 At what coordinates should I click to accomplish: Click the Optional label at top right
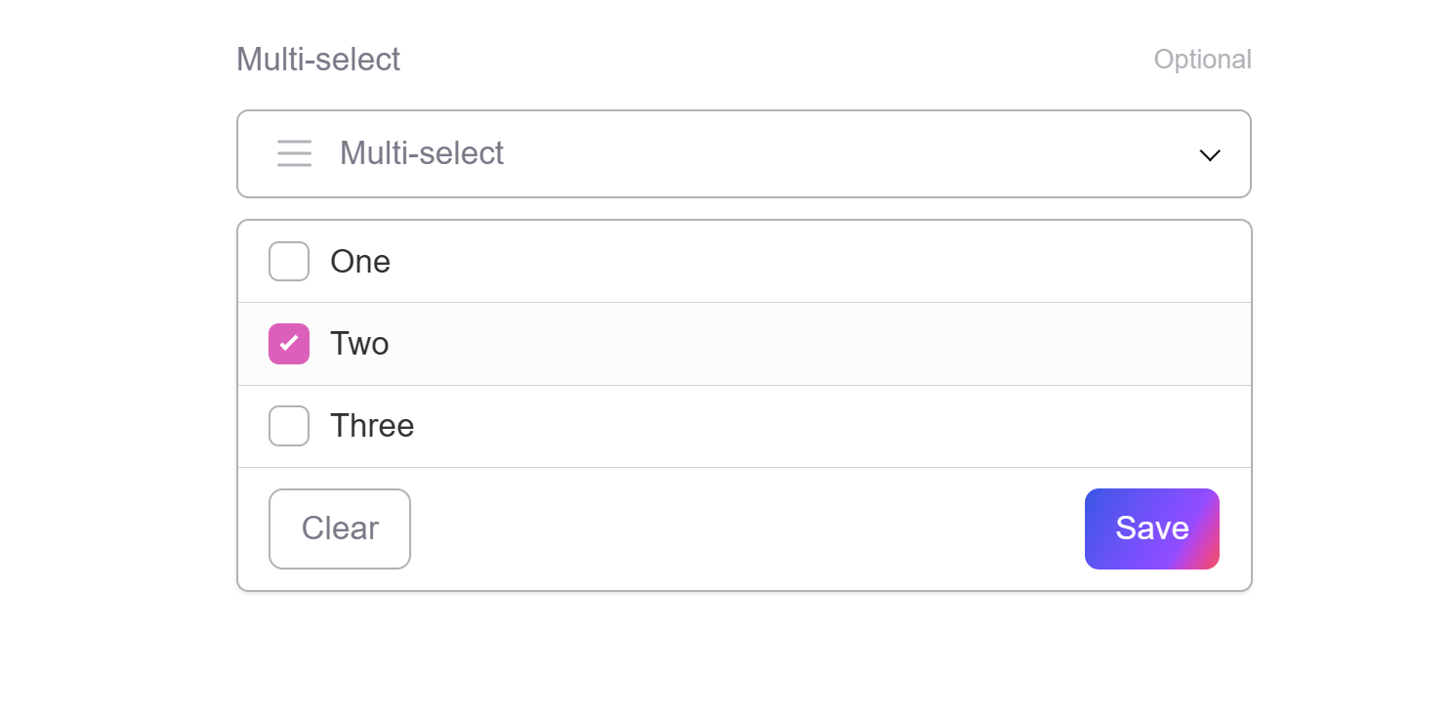pos(1203,59)
